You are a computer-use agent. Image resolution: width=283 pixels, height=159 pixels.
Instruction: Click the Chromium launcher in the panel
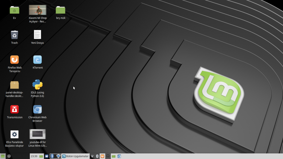tap(119, 156)
